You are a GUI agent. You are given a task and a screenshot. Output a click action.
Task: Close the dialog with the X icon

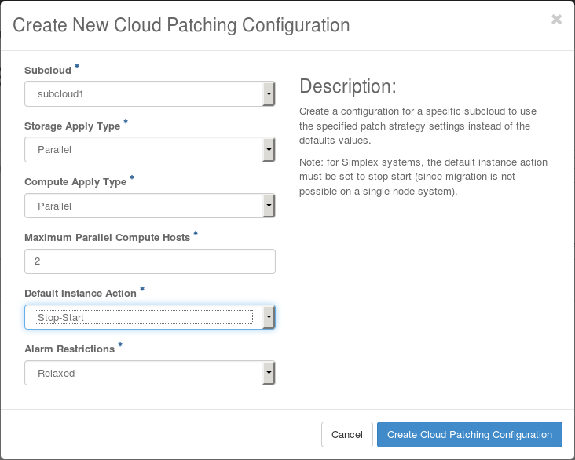pyautogui.click(x=556, y=20)
